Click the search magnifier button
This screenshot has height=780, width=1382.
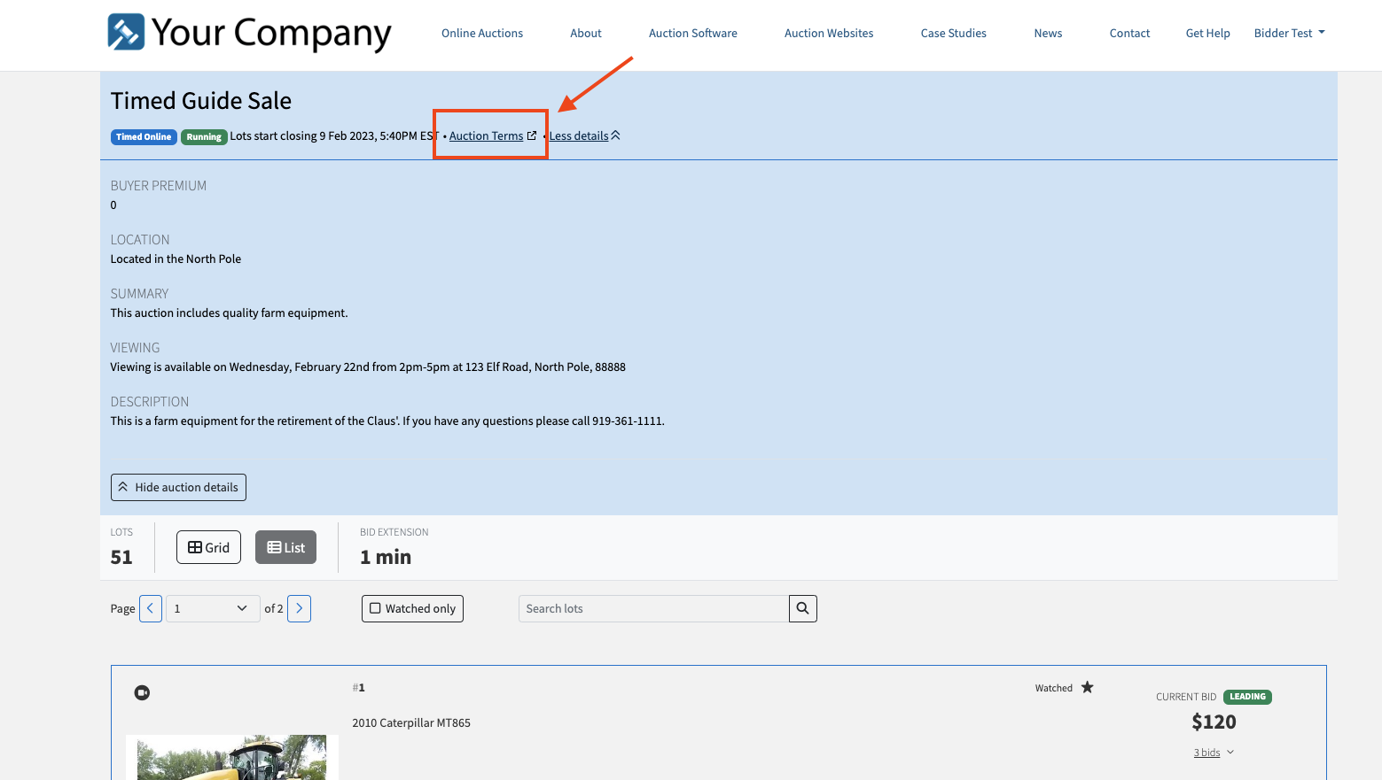[x=802, y=608]
